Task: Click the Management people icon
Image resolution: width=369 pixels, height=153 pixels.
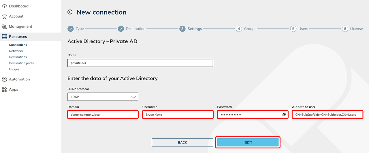Action: coord(4,26)
